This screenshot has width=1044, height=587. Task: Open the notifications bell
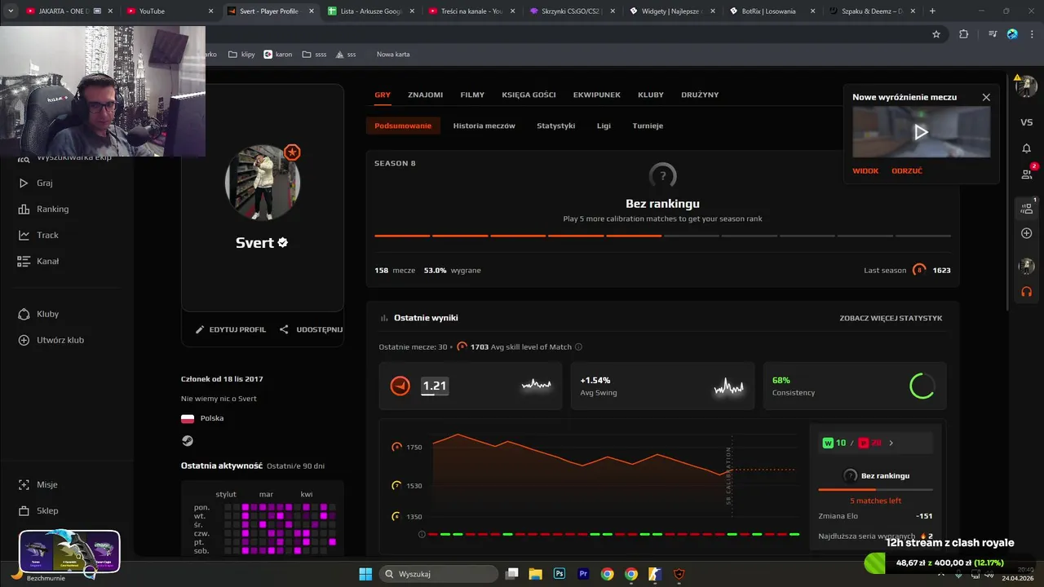click(1026, 148)
